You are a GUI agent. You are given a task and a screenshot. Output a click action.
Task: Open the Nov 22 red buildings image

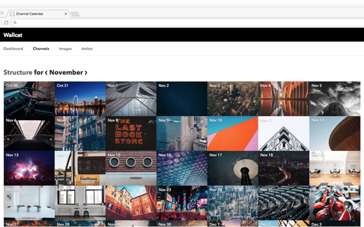click(x=131, y=202)
